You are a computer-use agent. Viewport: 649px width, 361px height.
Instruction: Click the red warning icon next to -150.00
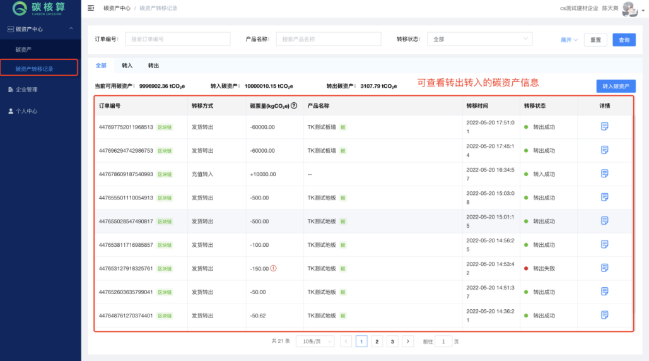coord(273,268)
